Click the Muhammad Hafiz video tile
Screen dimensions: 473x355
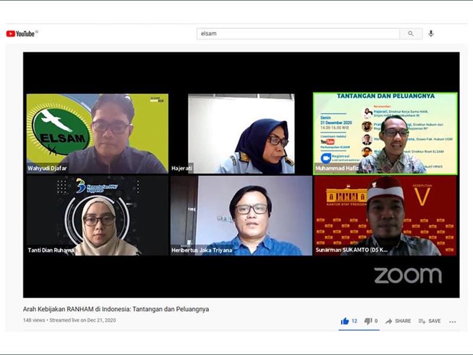385,134
